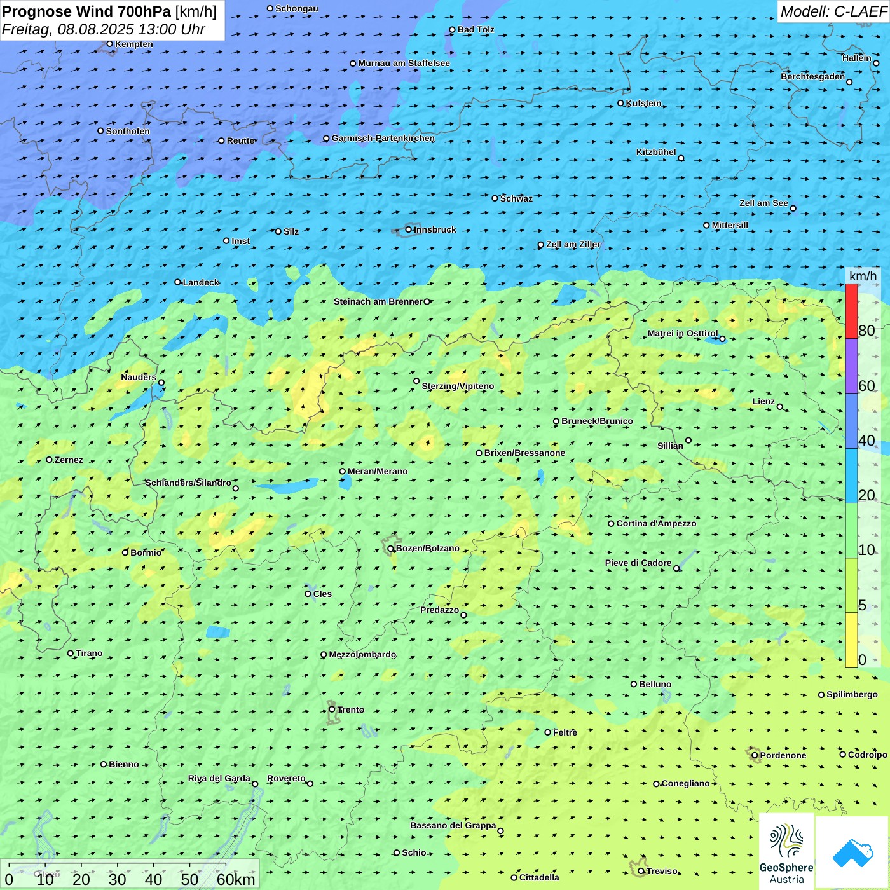Image resolution: width=890 pixels, height=890 pixels.
Task: Click the yellow 0 km/h legend swatch
Action: 851,640
